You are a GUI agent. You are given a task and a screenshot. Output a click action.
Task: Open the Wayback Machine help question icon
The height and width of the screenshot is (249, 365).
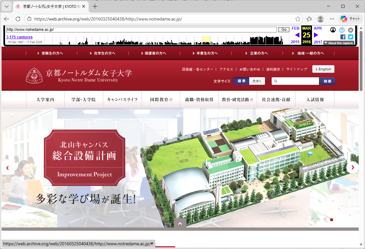pos(342,30)
